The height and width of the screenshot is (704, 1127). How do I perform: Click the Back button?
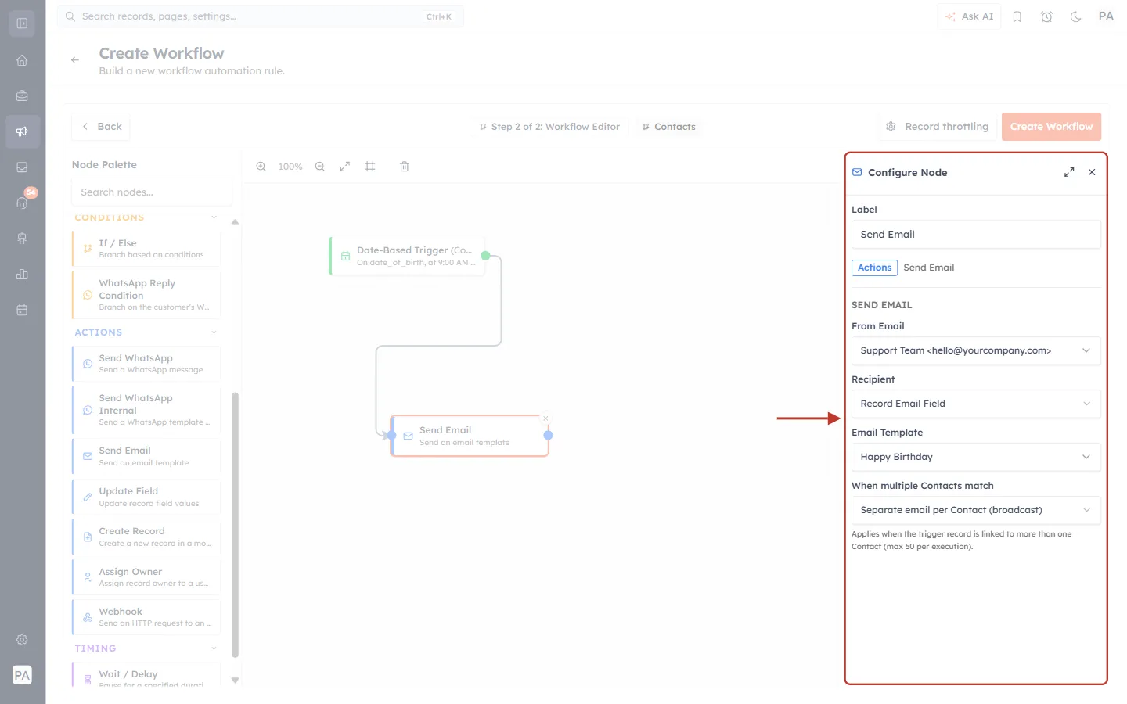(101, 127)
